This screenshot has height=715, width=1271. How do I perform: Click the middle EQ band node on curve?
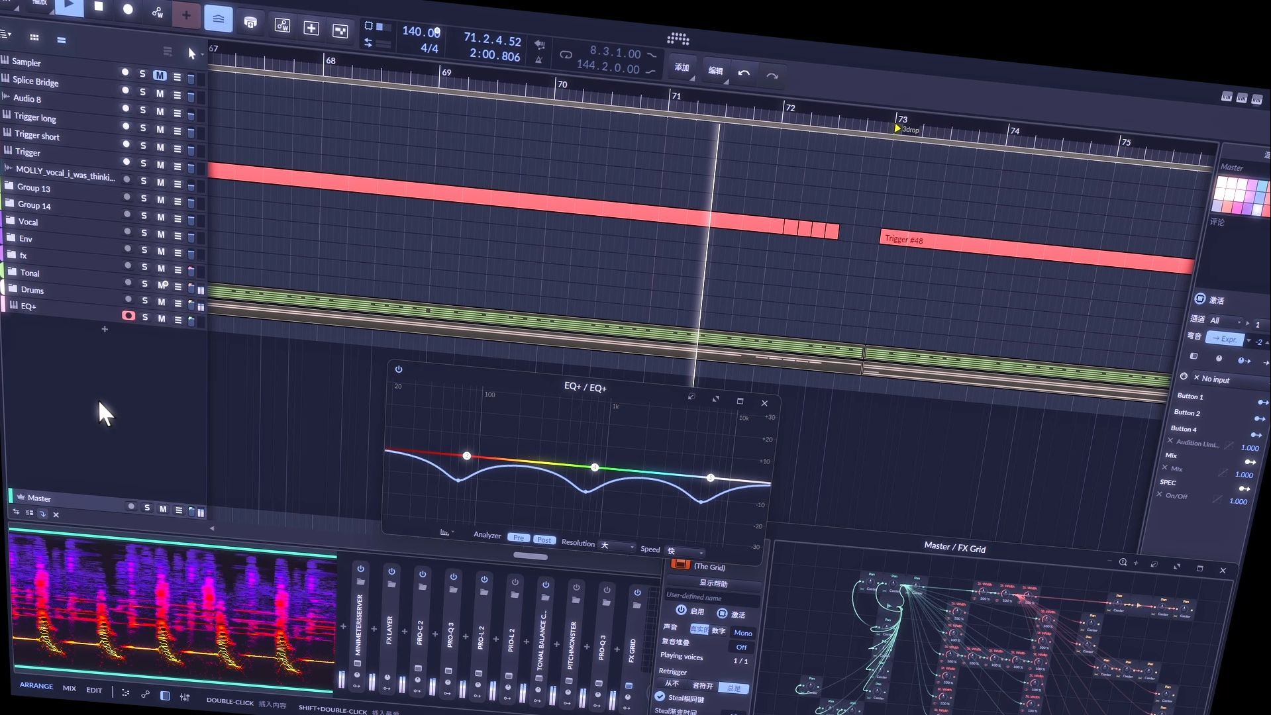595,467
